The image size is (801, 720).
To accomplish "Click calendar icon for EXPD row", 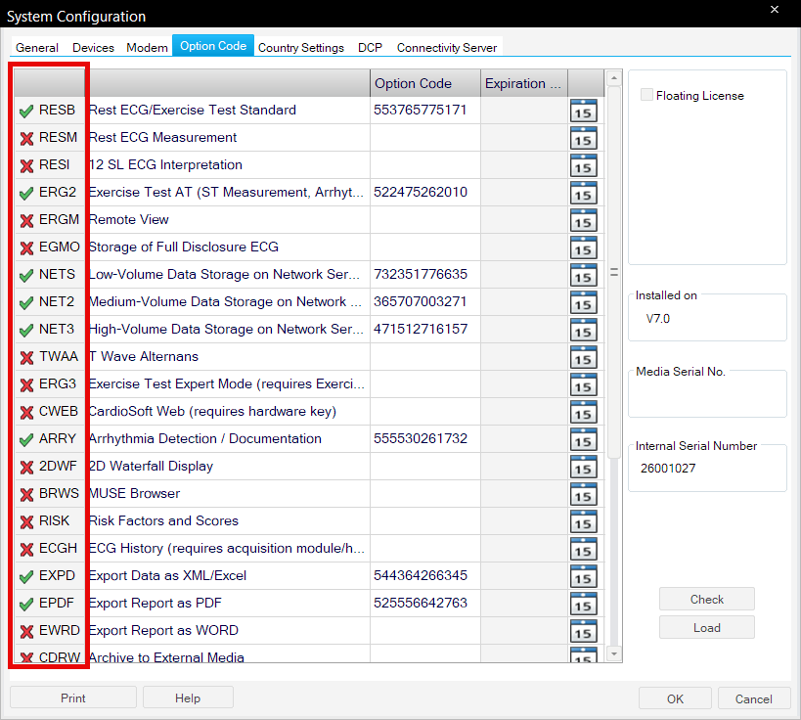I will (583, 576).
